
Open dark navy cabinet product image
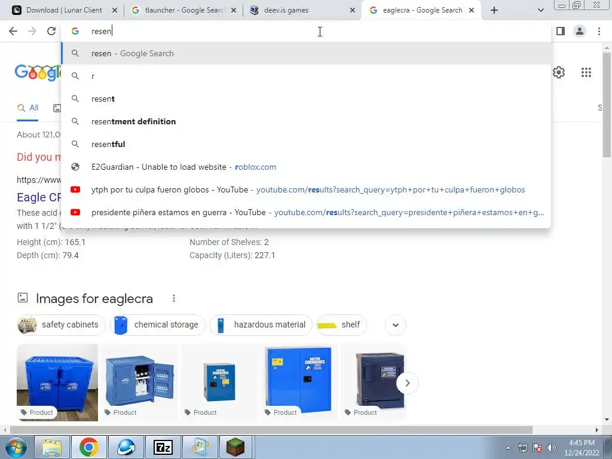tap(374, 382)
